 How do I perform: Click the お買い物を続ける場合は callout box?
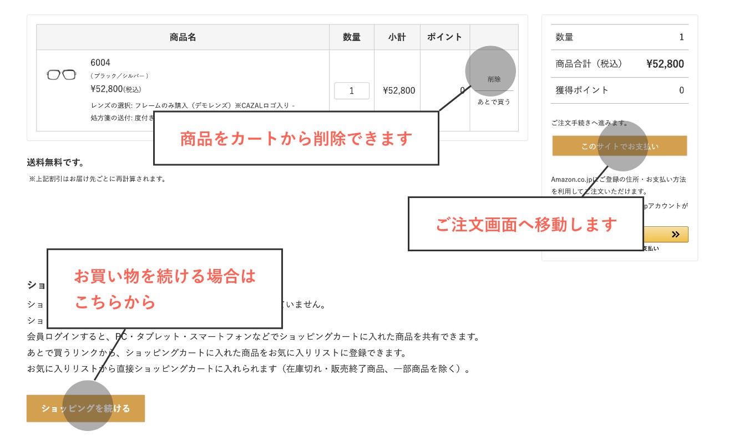coord(165,288)
